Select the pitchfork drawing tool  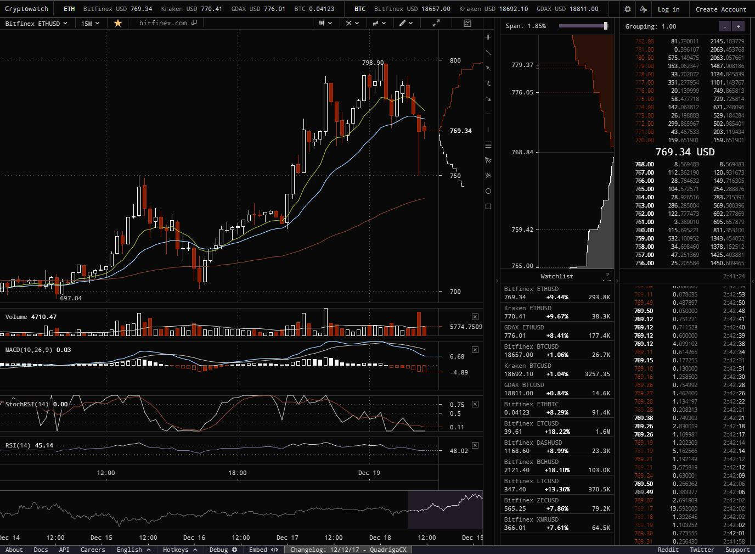pyautogui.click(x=488, y=176)
